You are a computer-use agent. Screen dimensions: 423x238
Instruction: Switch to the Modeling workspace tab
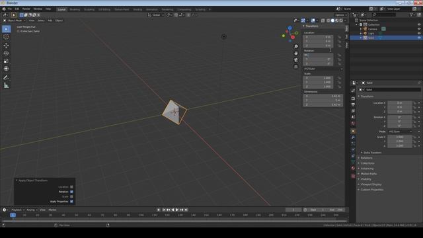(75, 9)
